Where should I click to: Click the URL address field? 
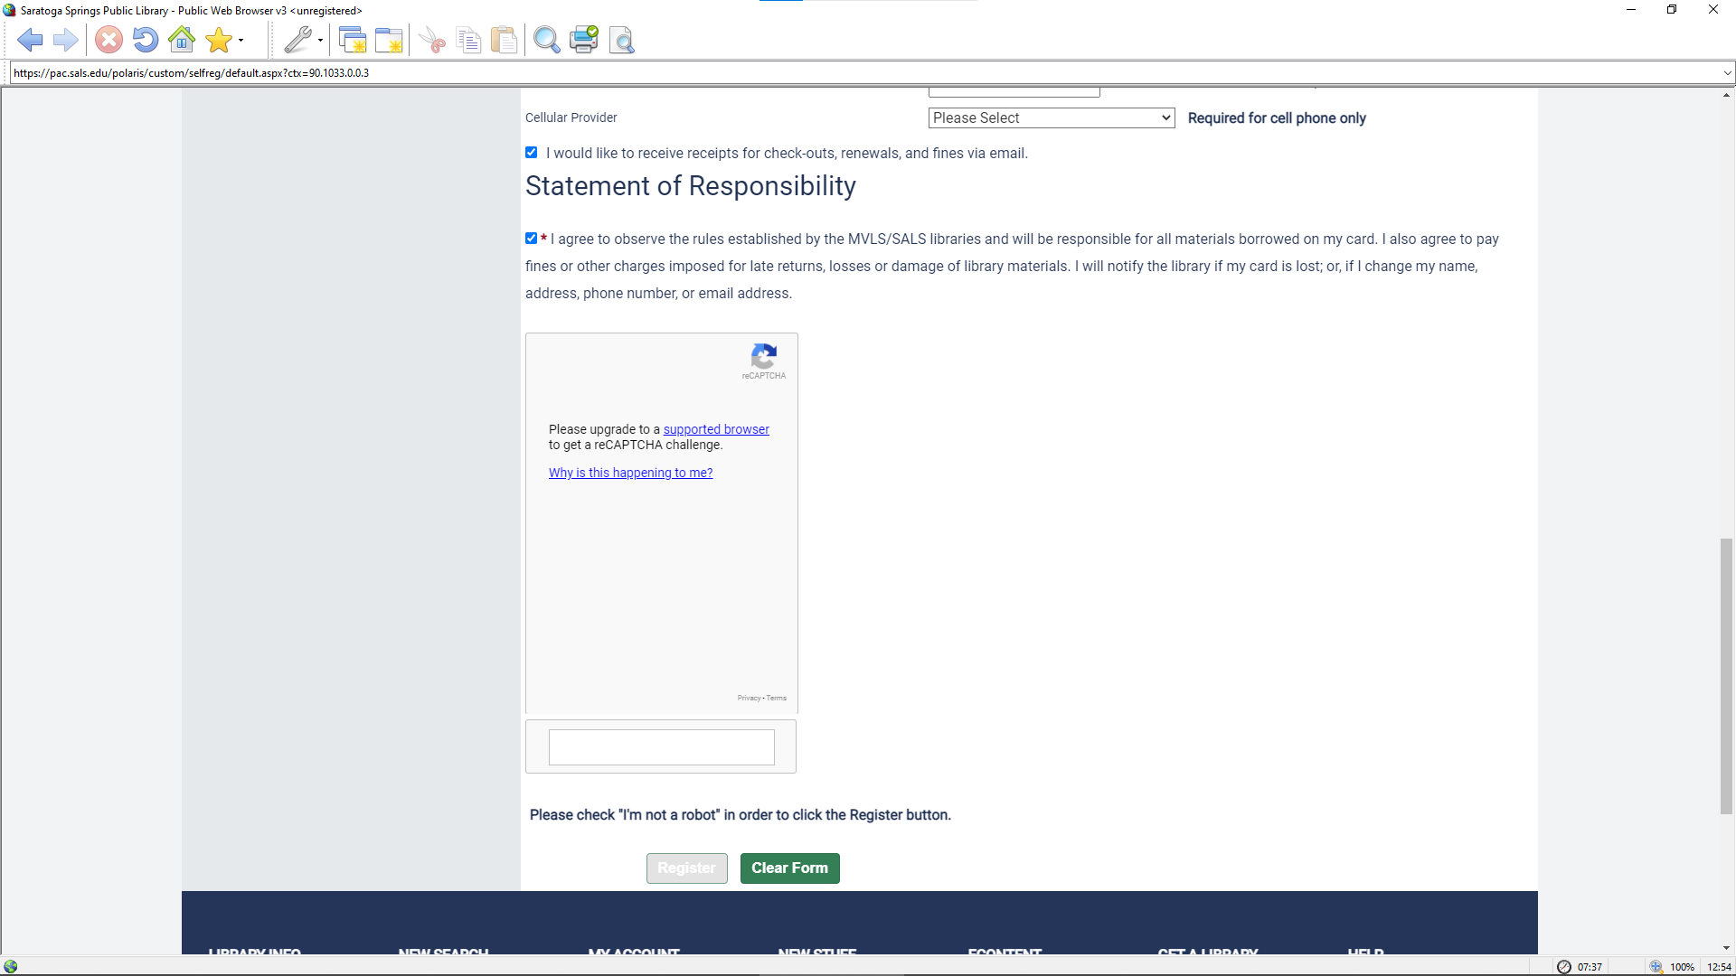point(863,73)
